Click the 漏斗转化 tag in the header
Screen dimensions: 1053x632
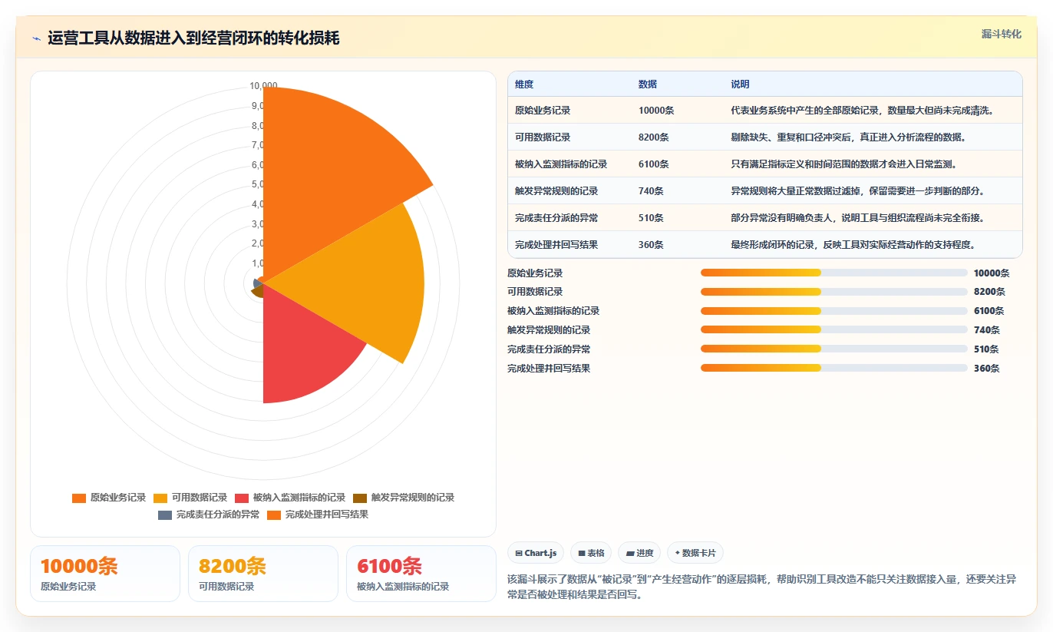pyautogui.click(x=1002, y=34)
